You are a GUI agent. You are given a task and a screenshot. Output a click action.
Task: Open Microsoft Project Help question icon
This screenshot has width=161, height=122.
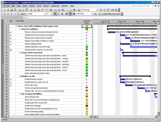click(116, 10)
